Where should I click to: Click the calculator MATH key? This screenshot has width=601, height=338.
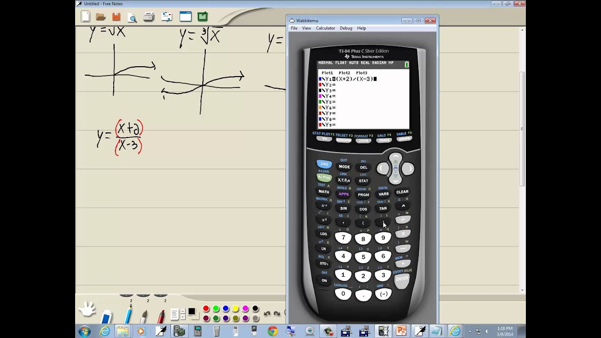point(324,192)
